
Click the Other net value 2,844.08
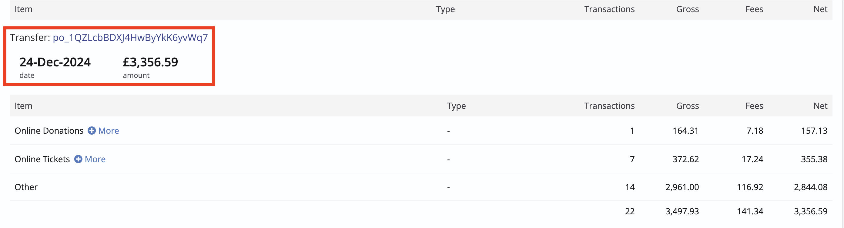click(x=811, y=187)
